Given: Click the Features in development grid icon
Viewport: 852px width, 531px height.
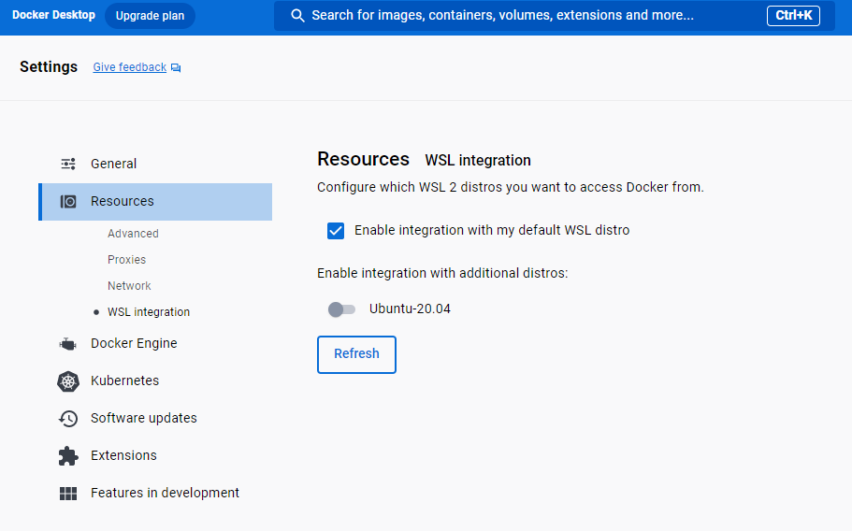Looking at the screenshot, I should (68, 494).
